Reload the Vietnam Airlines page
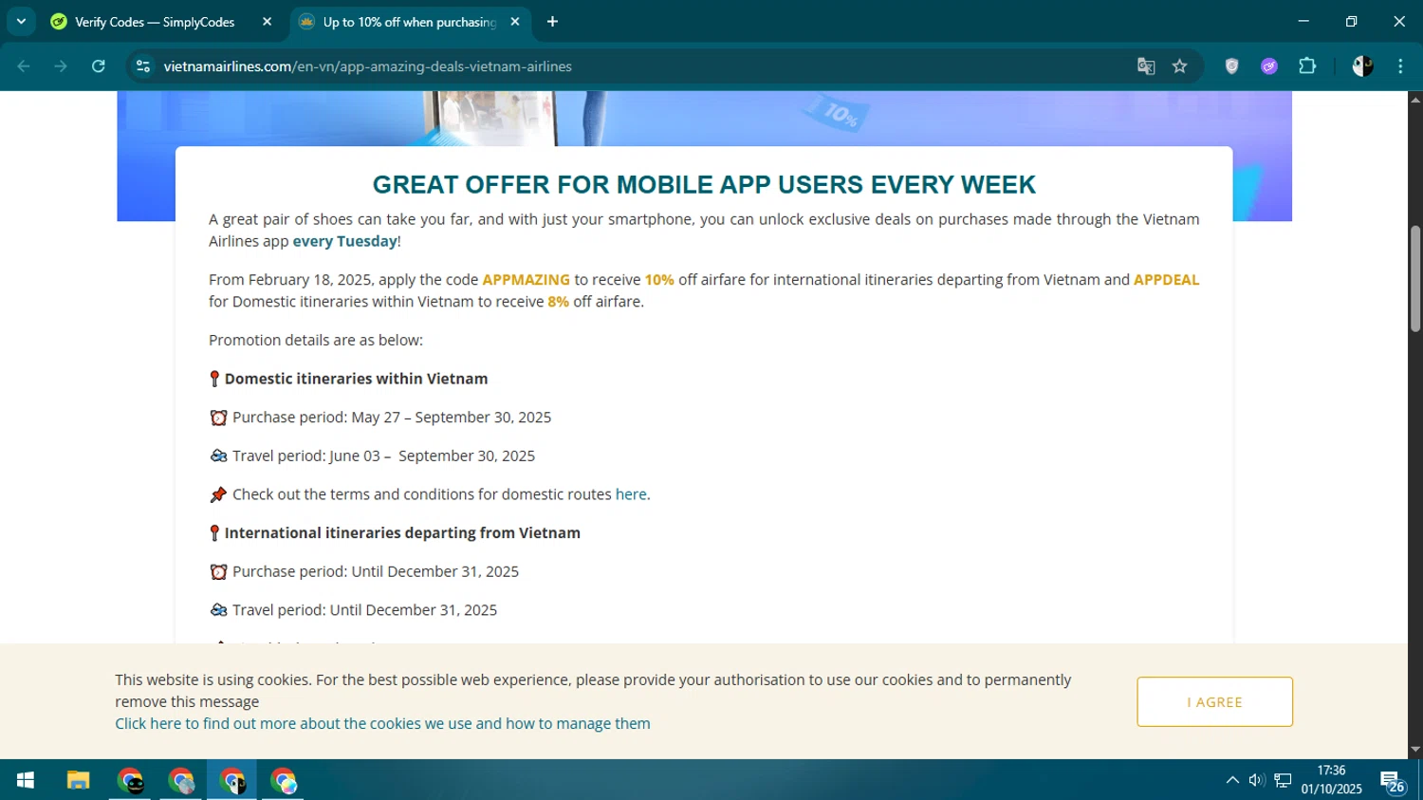1423x800 pixels. (x=99, y=66)
